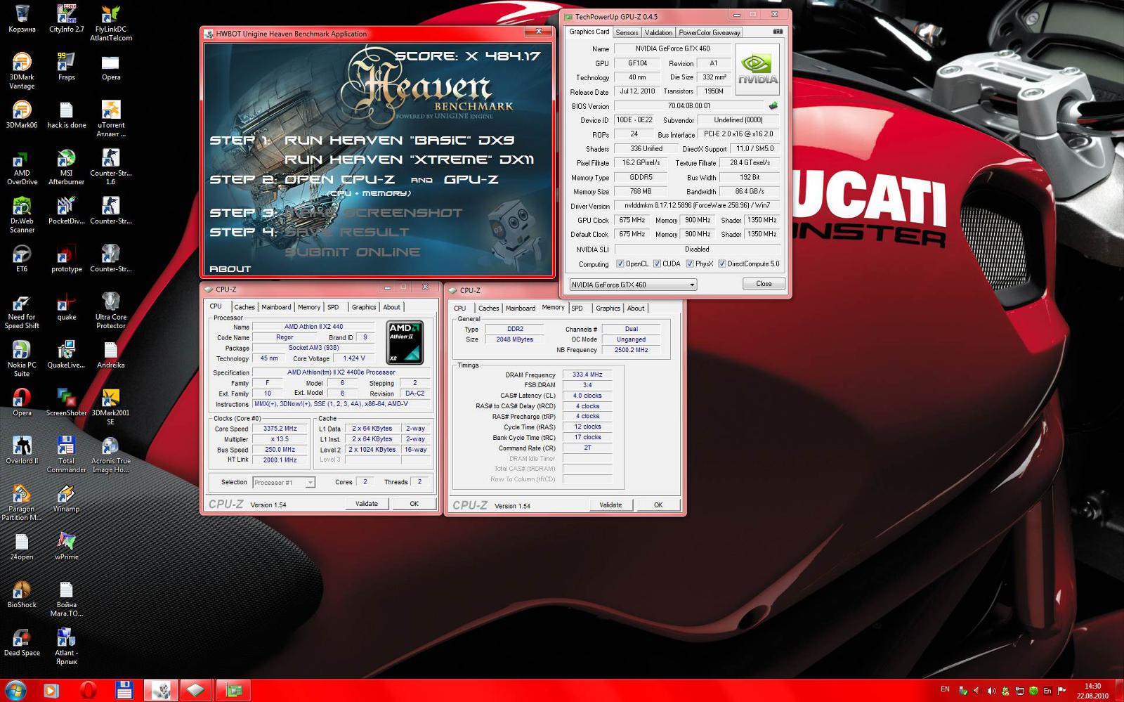This screenshot has width=1124, height=702.
Task: Open the QuakeLive desktop shortcut
Action: coord(66,354)
